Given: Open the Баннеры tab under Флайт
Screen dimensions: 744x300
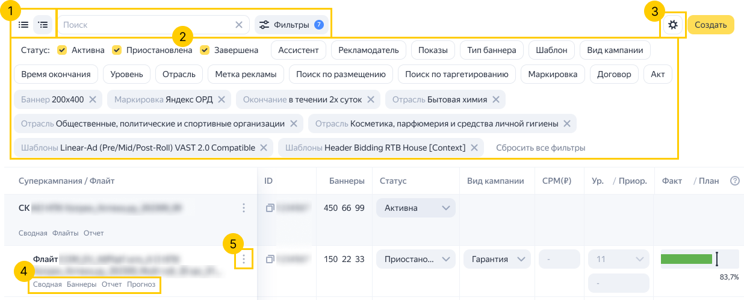Looking at the screenshot, I should [x=81, y=284].
